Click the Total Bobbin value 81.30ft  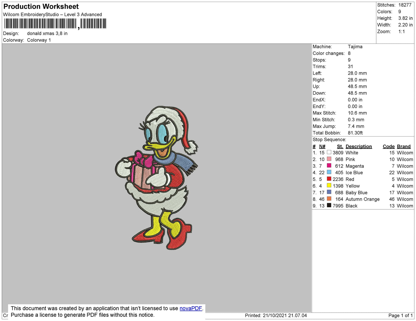(355, 133)
